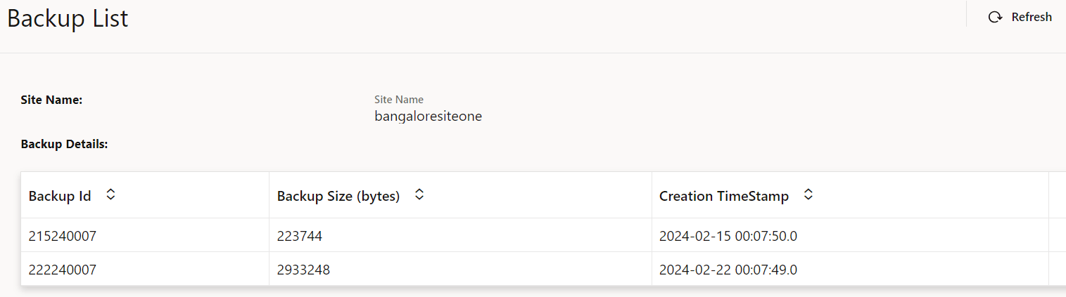1066x297 pixels.
Task: Click timestamp 2024-02-22 00:07:49.0 cell
Action: tap(728, 270)
